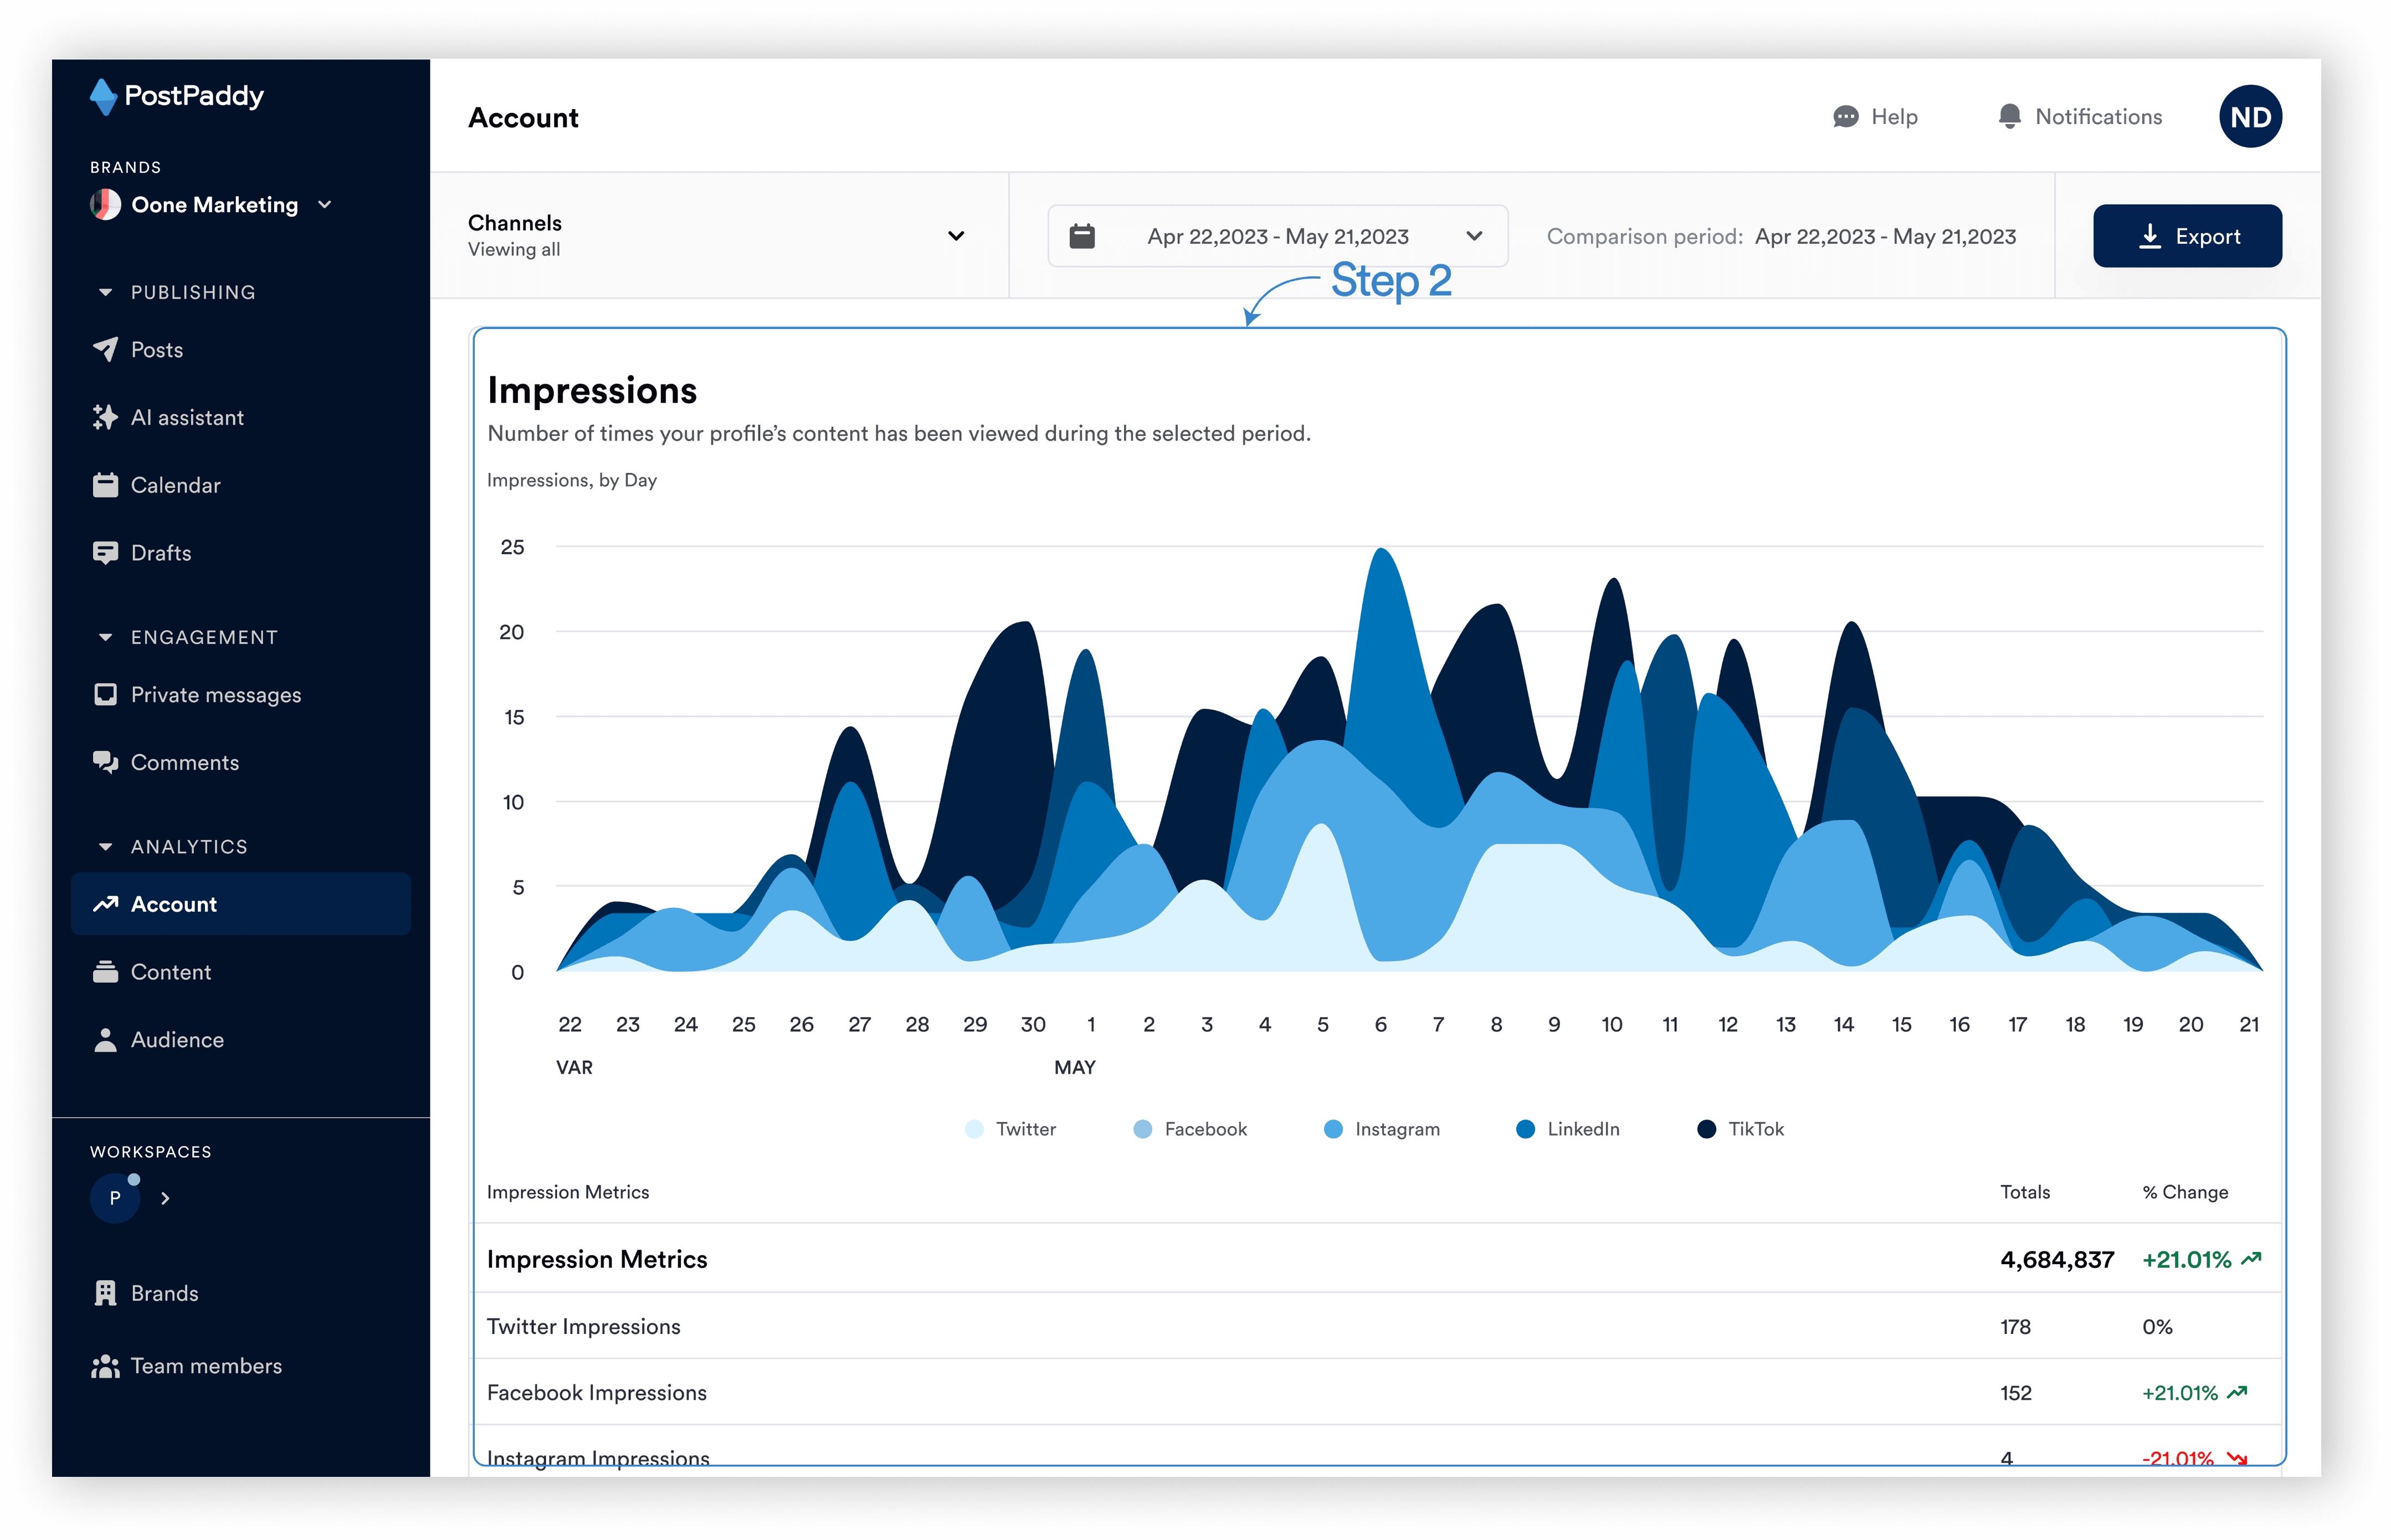Click the Drafts sidebar icon

click(x=105, y=552)
